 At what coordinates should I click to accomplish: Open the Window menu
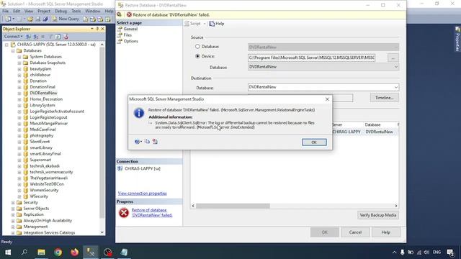tap(93, 11)
